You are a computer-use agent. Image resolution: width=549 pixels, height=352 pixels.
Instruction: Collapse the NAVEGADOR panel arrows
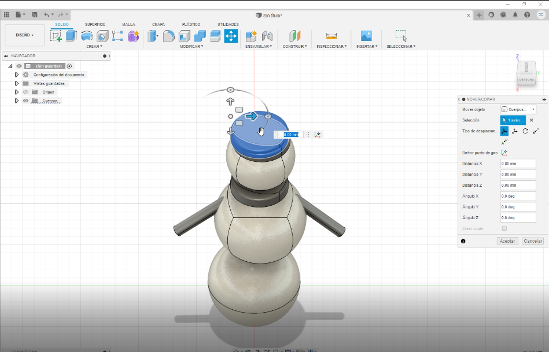(x=6, y=56)
